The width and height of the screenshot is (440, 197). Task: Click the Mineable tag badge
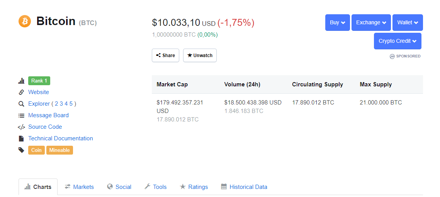coord(59,150)
